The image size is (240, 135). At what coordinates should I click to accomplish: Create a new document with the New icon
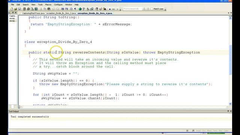pyautogui.click(x=12, y=9)
